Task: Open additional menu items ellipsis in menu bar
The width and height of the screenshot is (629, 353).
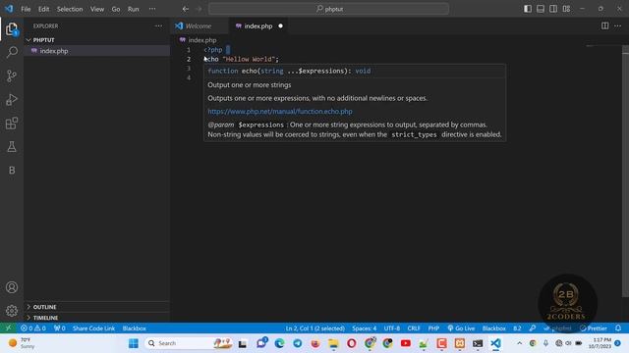Action: point(152,9)
